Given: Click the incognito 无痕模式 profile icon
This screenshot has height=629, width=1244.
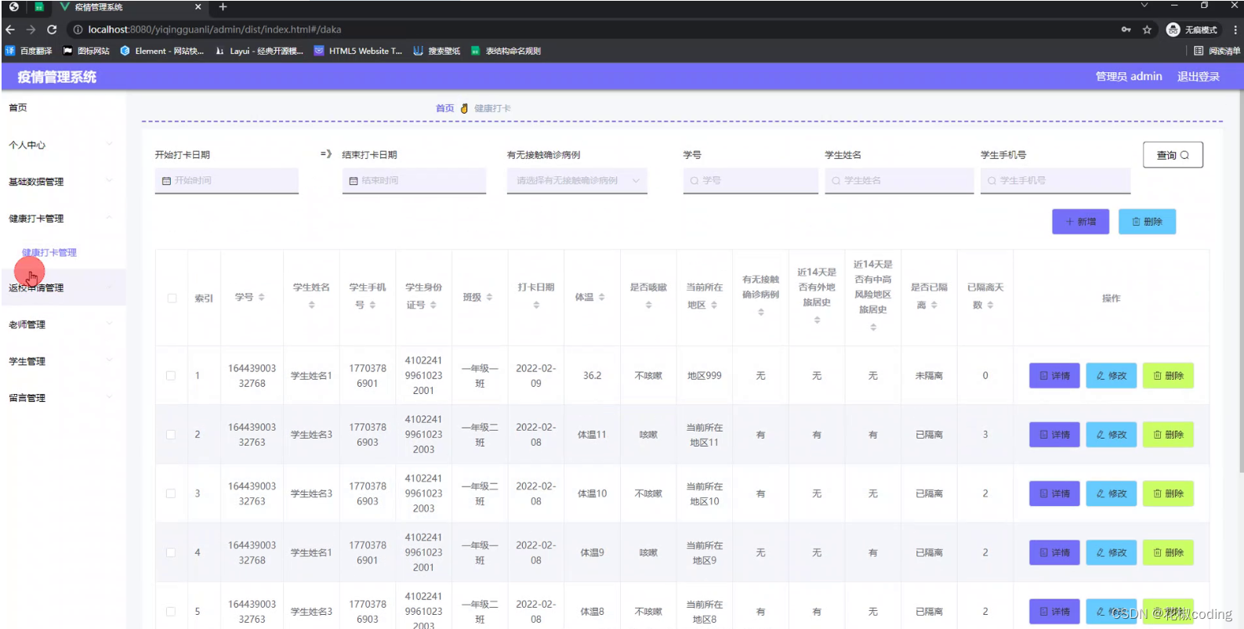Looking at the screenshot, I should [1191, 30].
